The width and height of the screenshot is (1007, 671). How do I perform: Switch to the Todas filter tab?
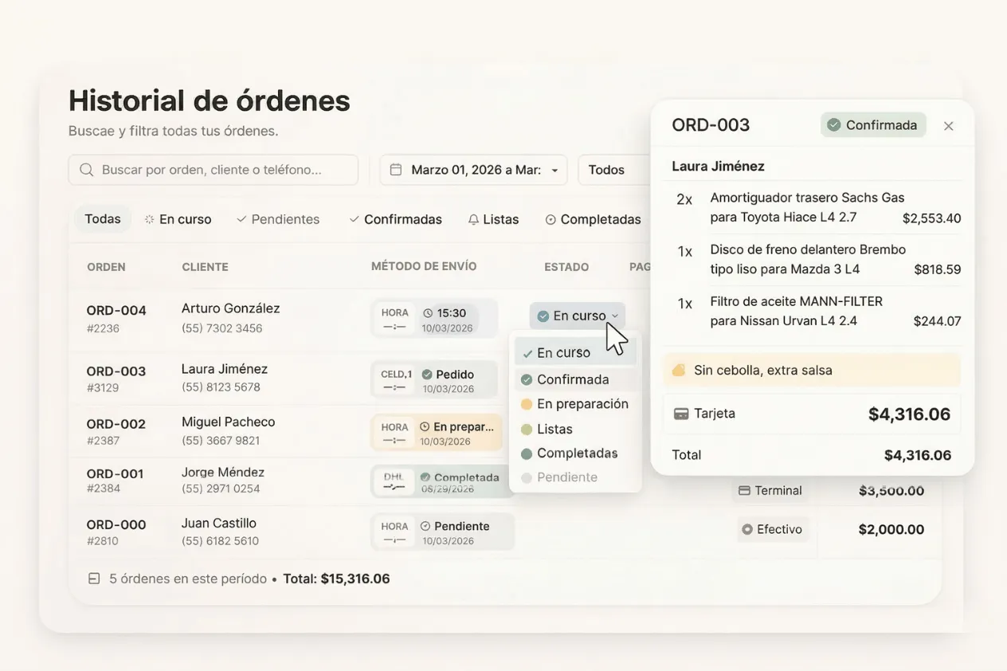pyautogui.click(x=103, y=218)
